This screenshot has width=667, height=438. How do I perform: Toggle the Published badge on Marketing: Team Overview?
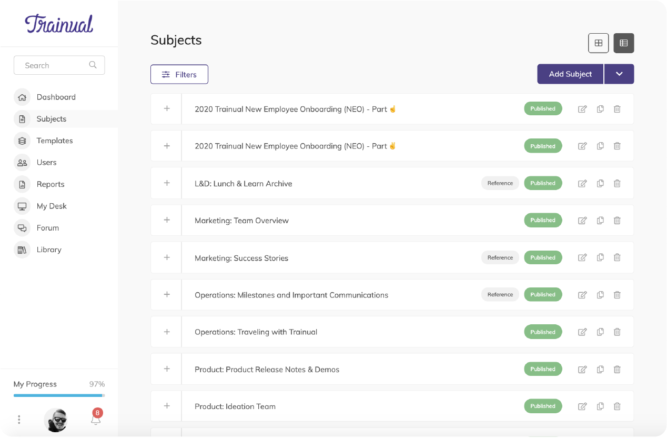pyautogui.click(x=543, y=221)
